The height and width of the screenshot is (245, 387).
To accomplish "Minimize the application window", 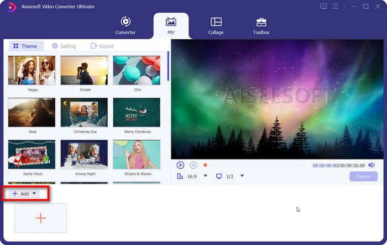I will click(x=354, y=7).
